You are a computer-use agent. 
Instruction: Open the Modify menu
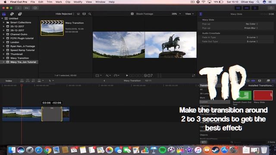78,2
